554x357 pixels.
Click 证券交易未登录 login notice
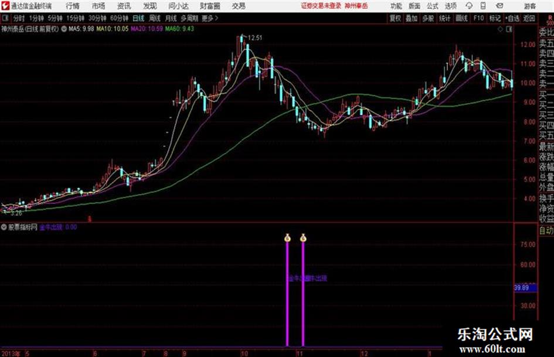tap(321, 6)
